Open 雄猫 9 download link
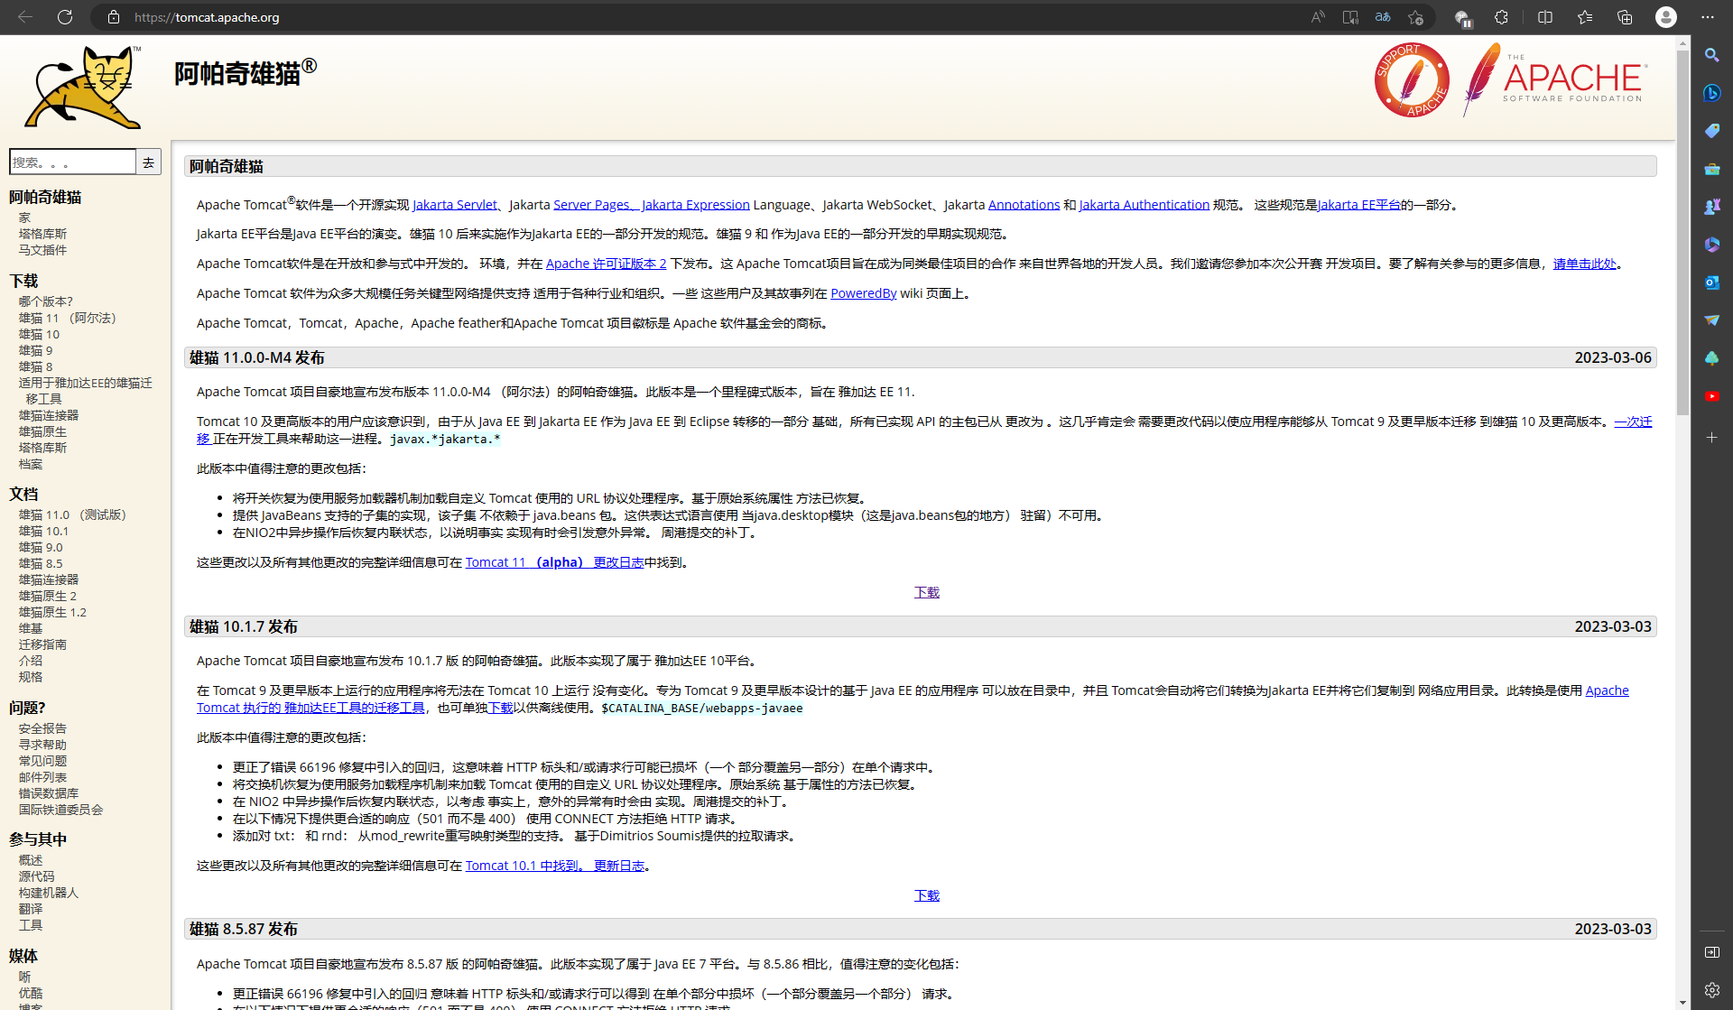This screenshot has width=1733, height=1010. [35, 350]
